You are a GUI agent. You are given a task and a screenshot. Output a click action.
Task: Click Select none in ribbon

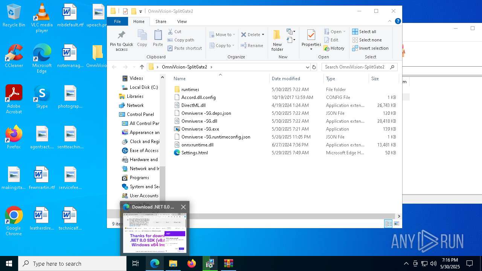coord(367,40)
